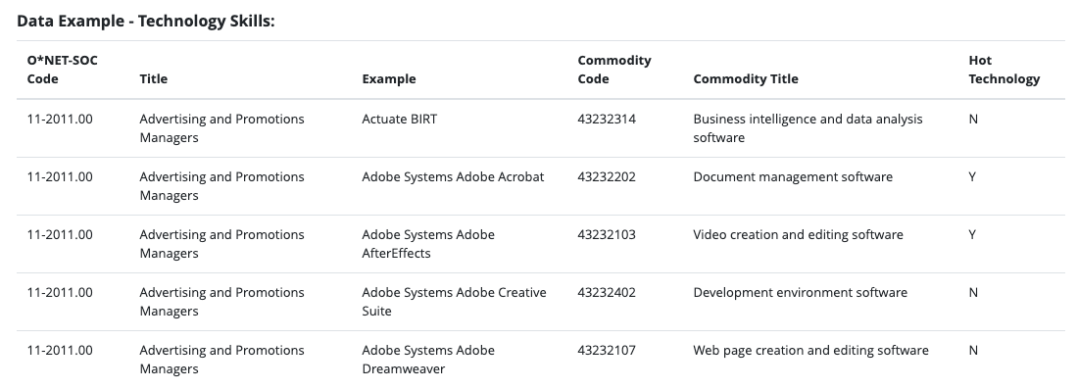
Task: Click 'Business intelligence and data analysis software'
Action: 808,128
